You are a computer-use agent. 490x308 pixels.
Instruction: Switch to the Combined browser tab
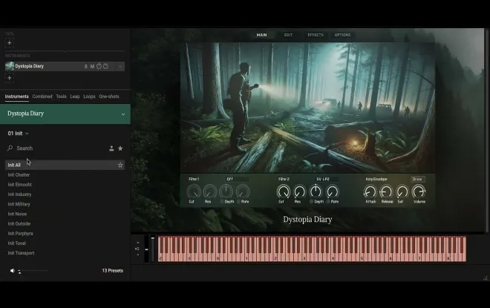tap(42, 96)
